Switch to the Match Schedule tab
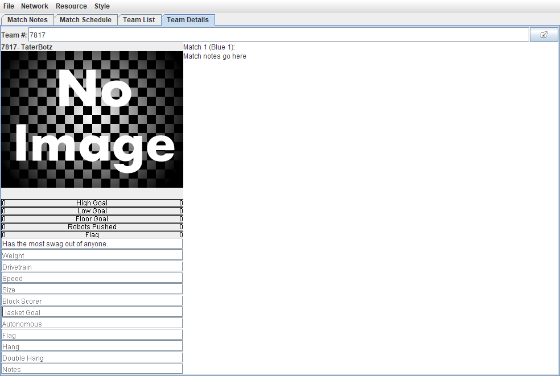 (x=85, y=20)
